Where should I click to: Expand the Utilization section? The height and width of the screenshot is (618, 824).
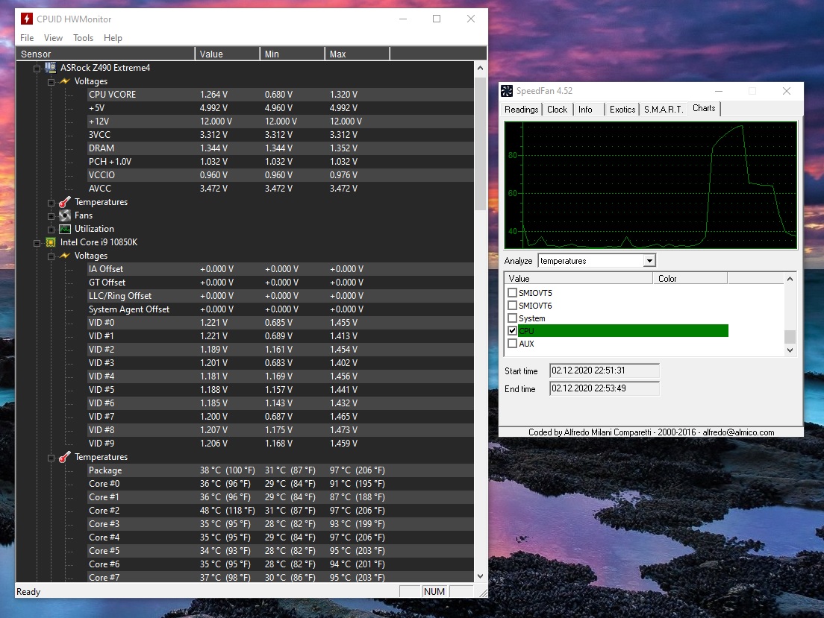(x=51, y=230)
